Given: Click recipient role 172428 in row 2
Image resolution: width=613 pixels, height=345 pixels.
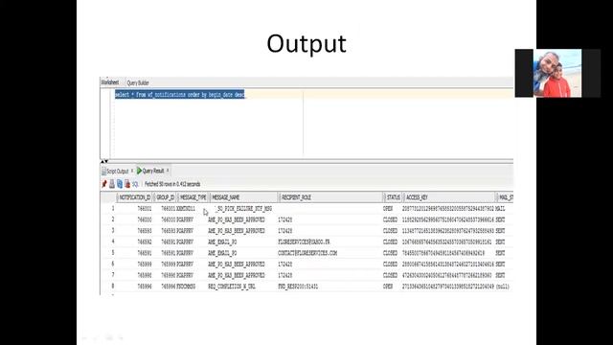Looking at the screenshot, I should (x=285, y=219).
